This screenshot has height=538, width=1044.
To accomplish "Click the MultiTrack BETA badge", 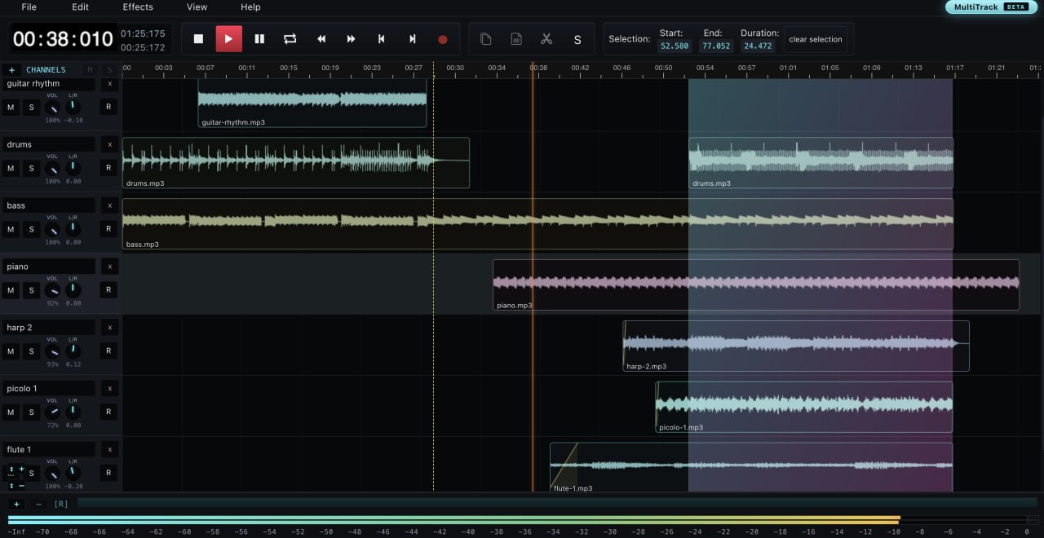I will [991, 7].
